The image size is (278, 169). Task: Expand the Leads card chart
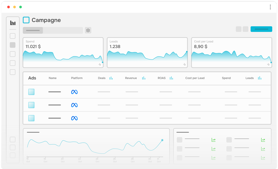coord(184,64)
